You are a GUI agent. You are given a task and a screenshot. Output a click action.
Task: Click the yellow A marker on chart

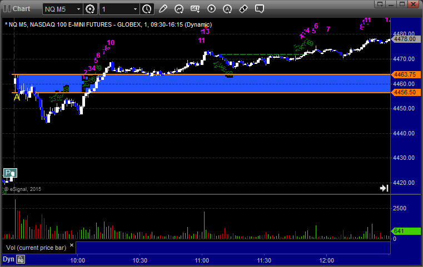[x=17, y=97]
